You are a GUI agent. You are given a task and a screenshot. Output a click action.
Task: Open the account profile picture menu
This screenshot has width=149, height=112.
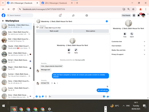pos(143,15)
